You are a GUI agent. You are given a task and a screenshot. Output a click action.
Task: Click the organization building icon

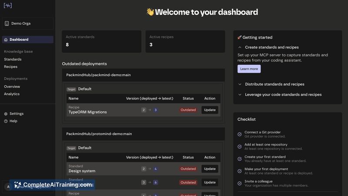tap(7, 23)
